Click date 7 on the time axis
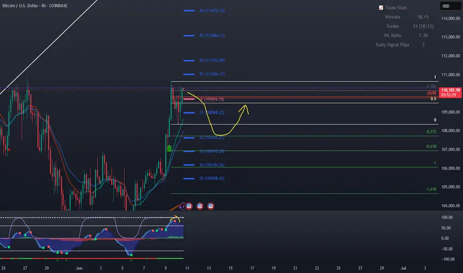This screenshot has height=273, width=463. click(x=144, y=268)
